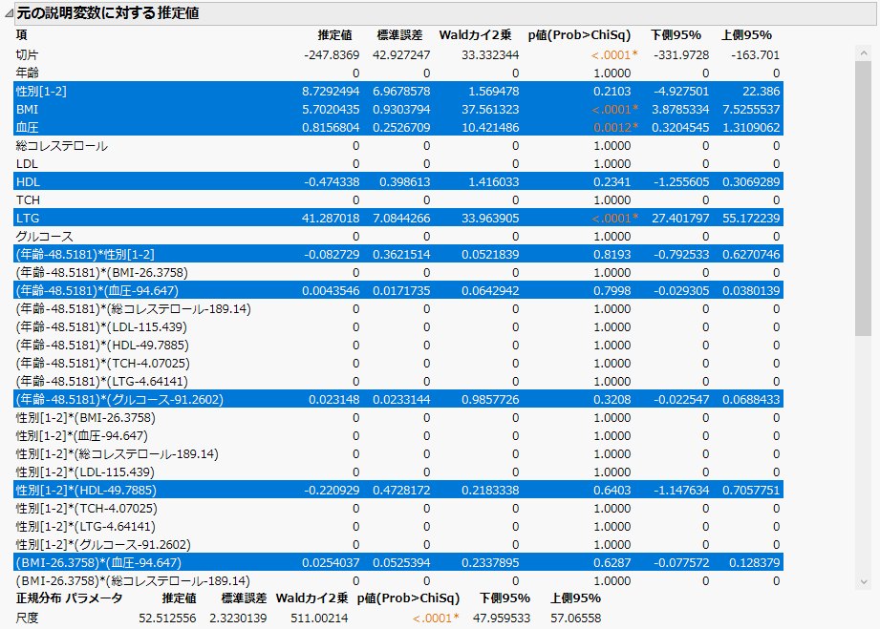Select the 総コレステロール row
The height and width of the screenshot is (629, 880).
pyautogui.click(x=398, y=146)
